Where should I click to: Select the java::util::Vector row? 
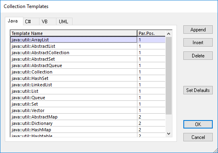88,110
